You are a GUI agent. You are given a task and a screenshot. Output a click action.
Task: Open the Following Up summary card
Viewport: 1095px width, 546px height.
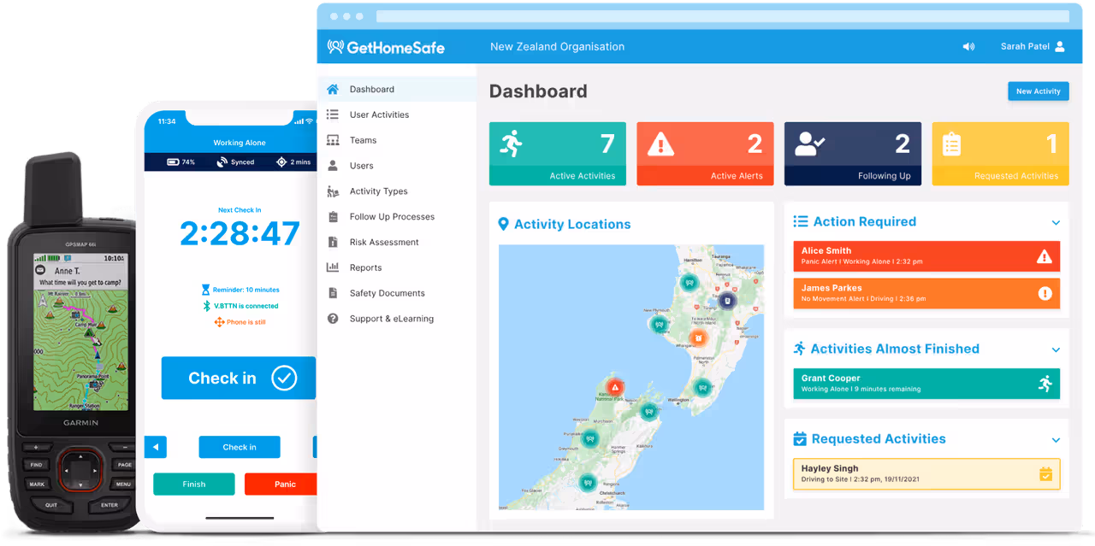pyautogui.click(x=852, y=154)
